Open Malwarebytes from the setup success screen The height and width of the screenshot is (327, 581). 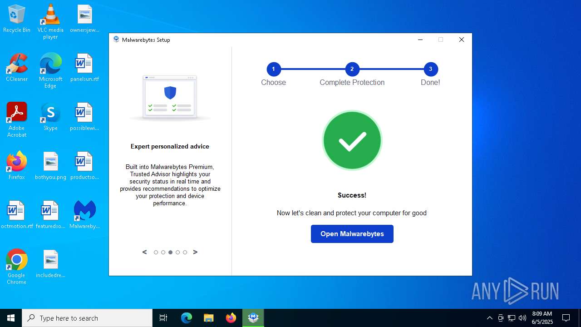(352, 234)
